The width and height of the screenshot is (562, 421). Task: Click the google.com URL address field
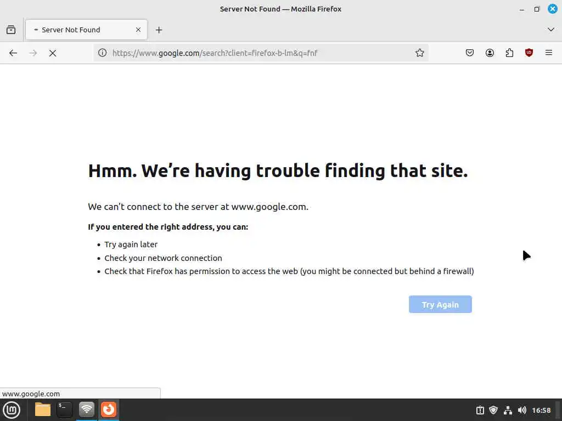point(261,53)
